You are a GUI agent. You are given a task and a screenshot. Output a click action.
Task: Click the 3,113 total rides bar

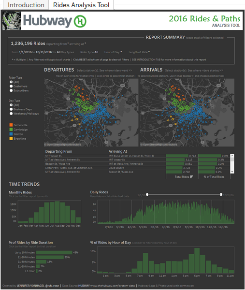coord(175,160)
